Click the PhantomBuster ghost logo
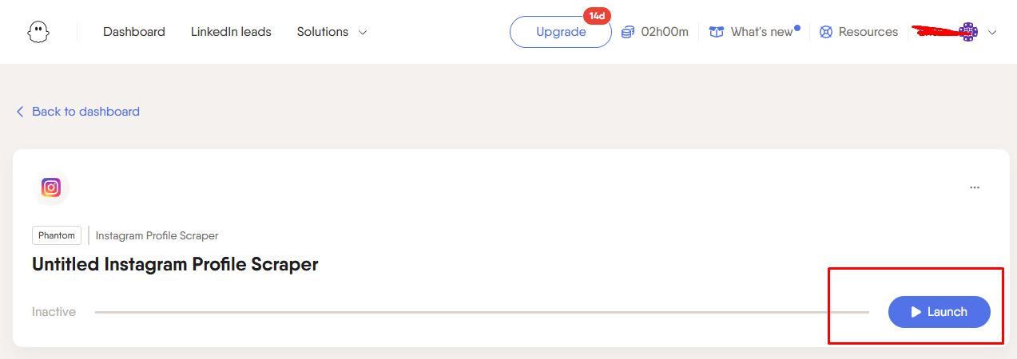This screenshot has height=359, width=1017. pyautogui.click(x=36, y=32)
